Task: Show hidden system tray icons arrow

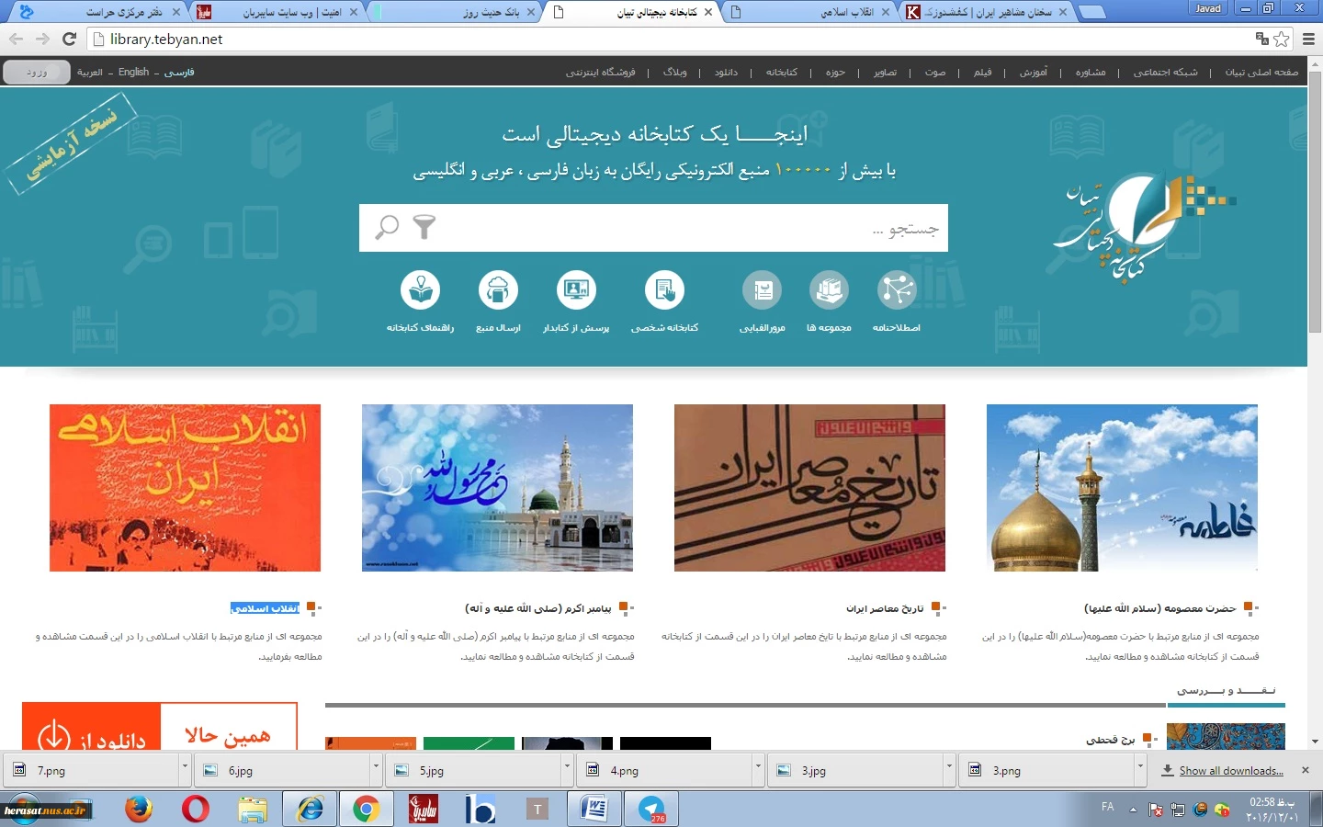Action: point(1133,810)
